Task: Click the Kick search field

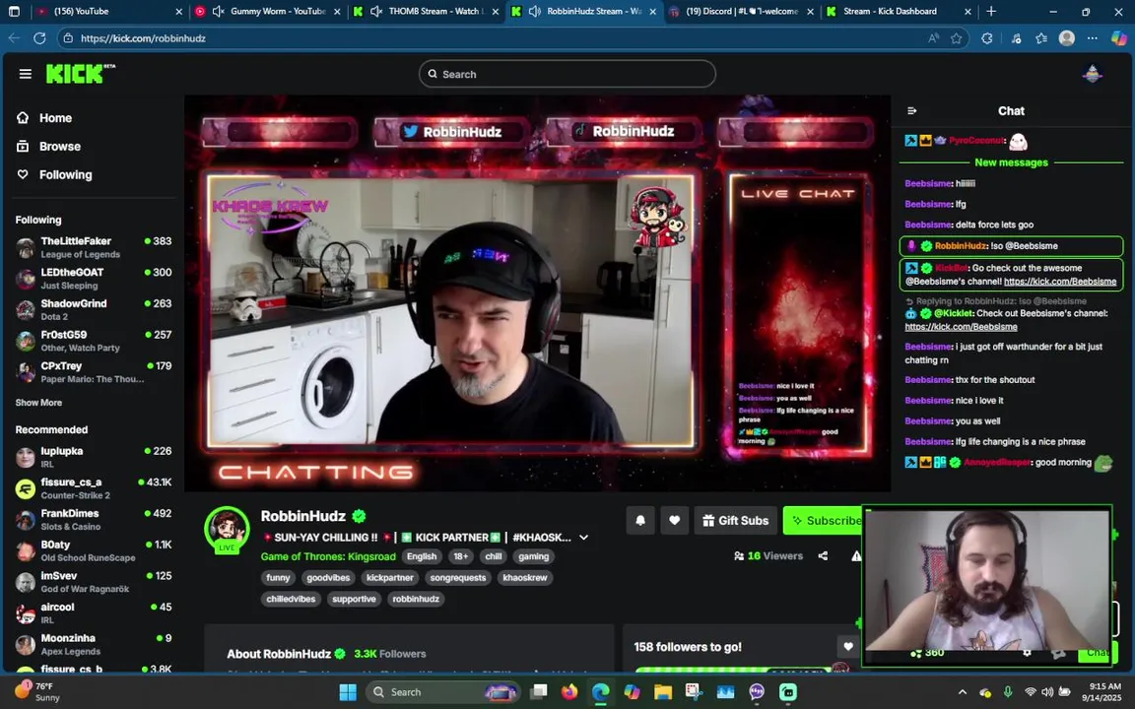Action: pyautogui.click(x=567, y=74)
